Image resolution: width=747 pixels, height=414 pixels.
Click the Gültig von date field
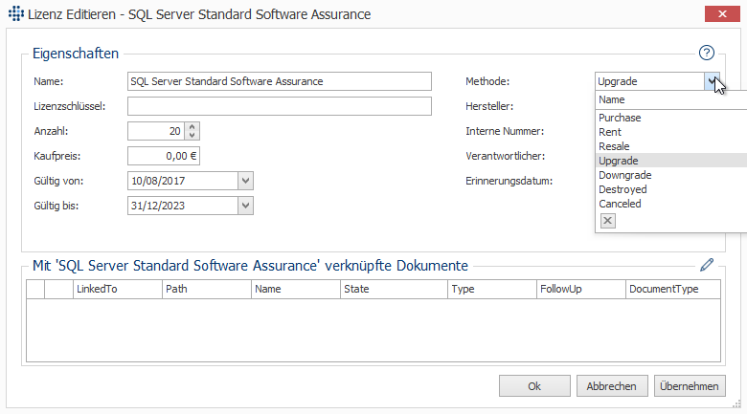pos(183,181)
